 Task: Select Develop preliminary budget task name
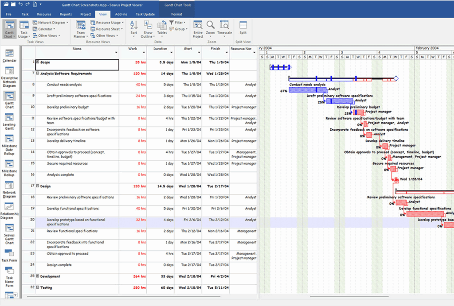(x=68, y=107)
